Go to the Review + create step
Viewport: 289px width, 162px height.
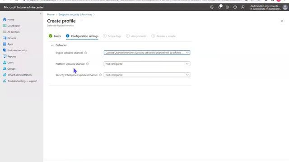(163, 36)
